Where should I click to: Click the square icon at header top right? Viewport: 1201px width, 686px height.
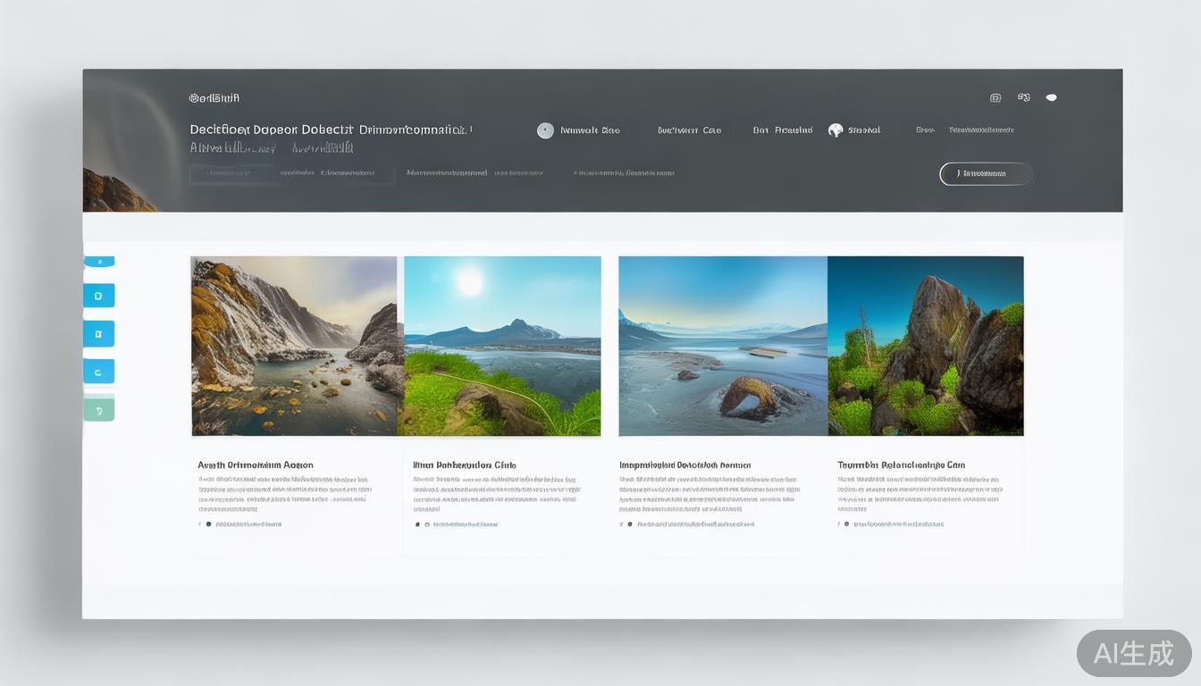[995, 97]
